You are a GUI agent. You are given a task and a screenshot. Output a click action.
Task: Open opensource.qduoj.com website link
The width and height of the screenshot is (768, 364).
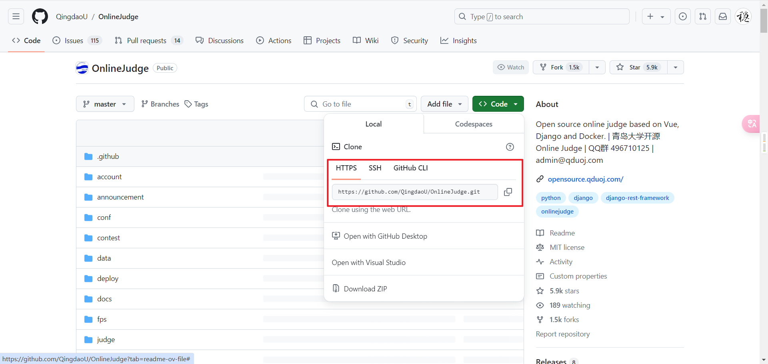point(586,179)
